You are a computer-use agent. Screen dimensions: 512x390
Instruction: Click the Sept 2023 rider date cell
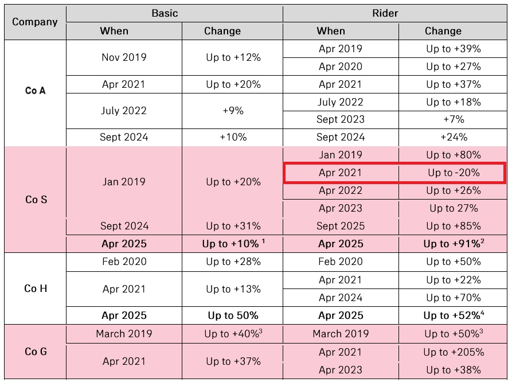pyautogui.click(x=341, y=119)
